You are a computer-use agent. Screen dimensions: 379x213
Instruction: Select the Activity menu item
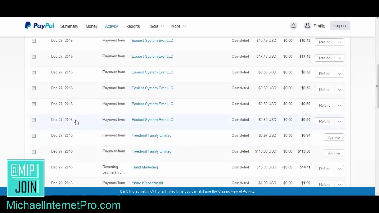click(111, 26)
